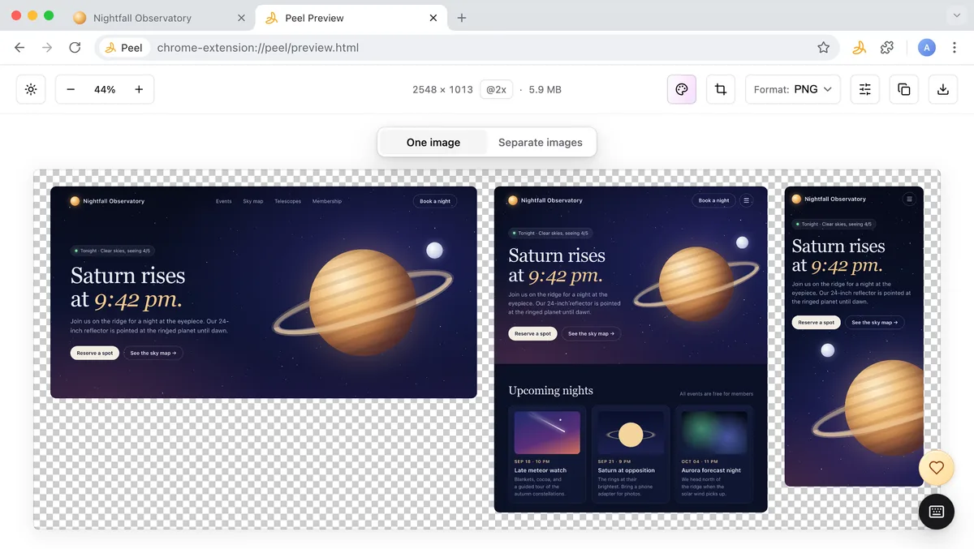Viewport: 974px width, 549px height.
Task: Bookmark this page with the star
Action: [824, 48]
